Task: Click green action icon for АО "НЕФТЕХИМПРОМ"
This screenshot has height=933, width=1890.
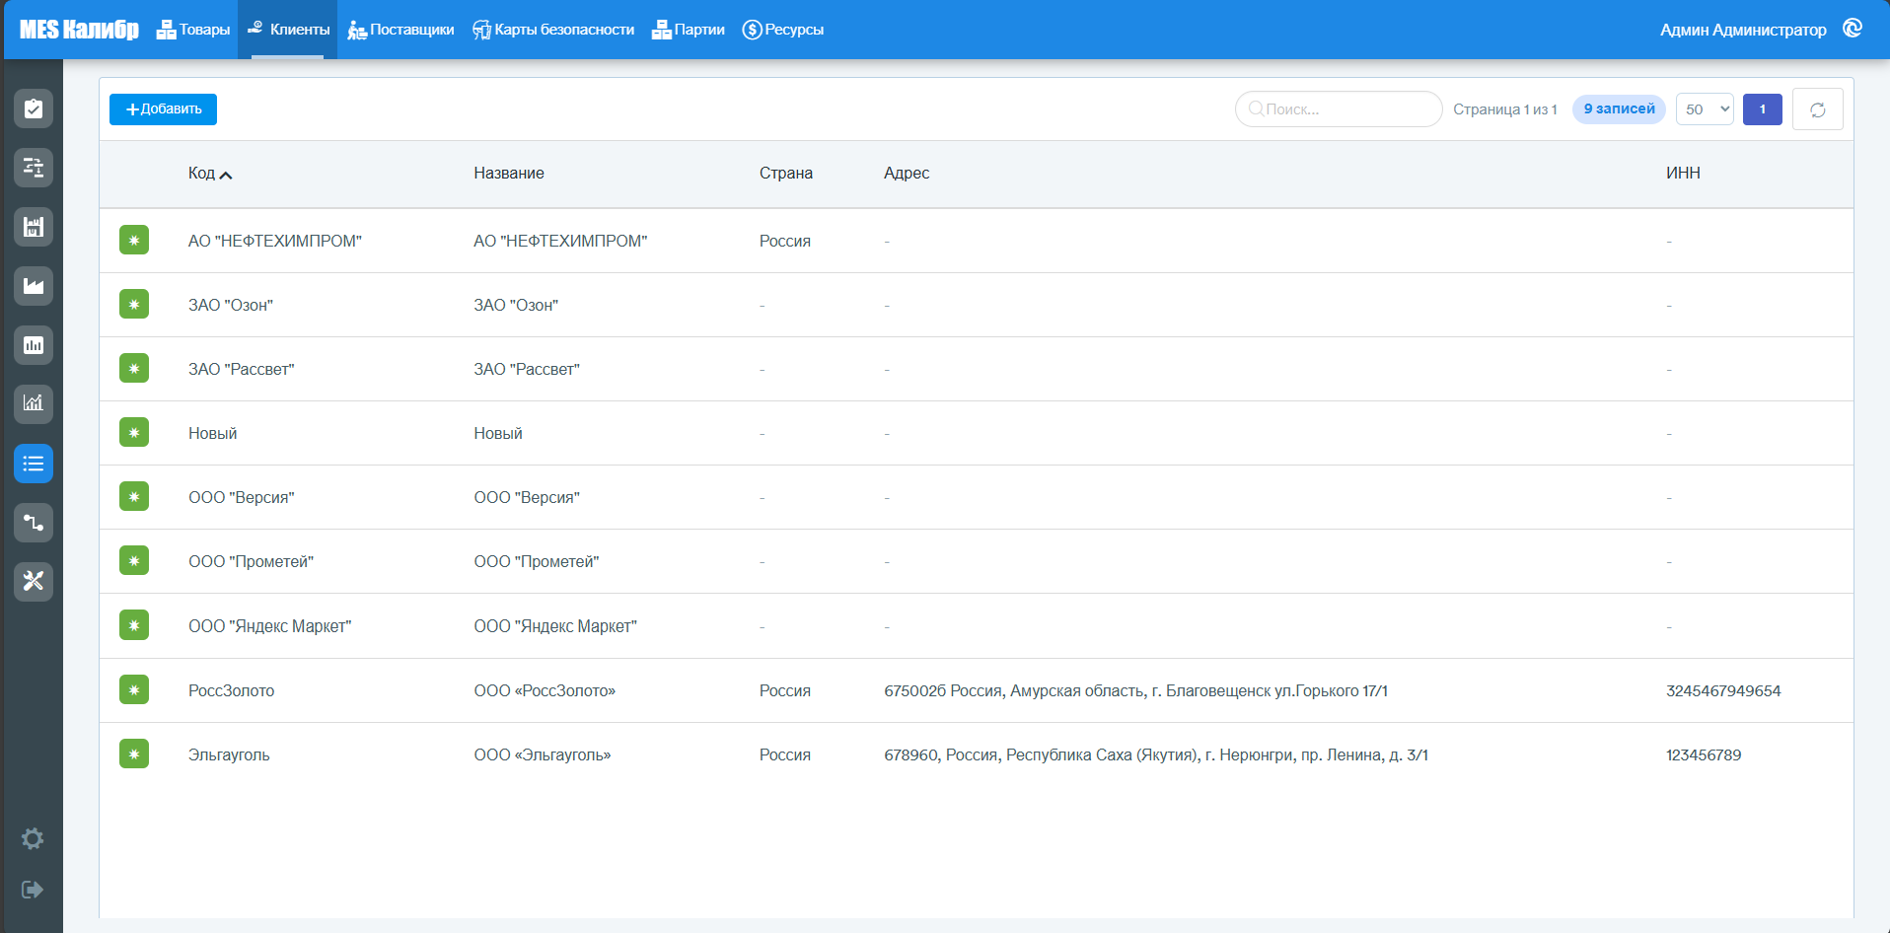Action: (134, 241)
